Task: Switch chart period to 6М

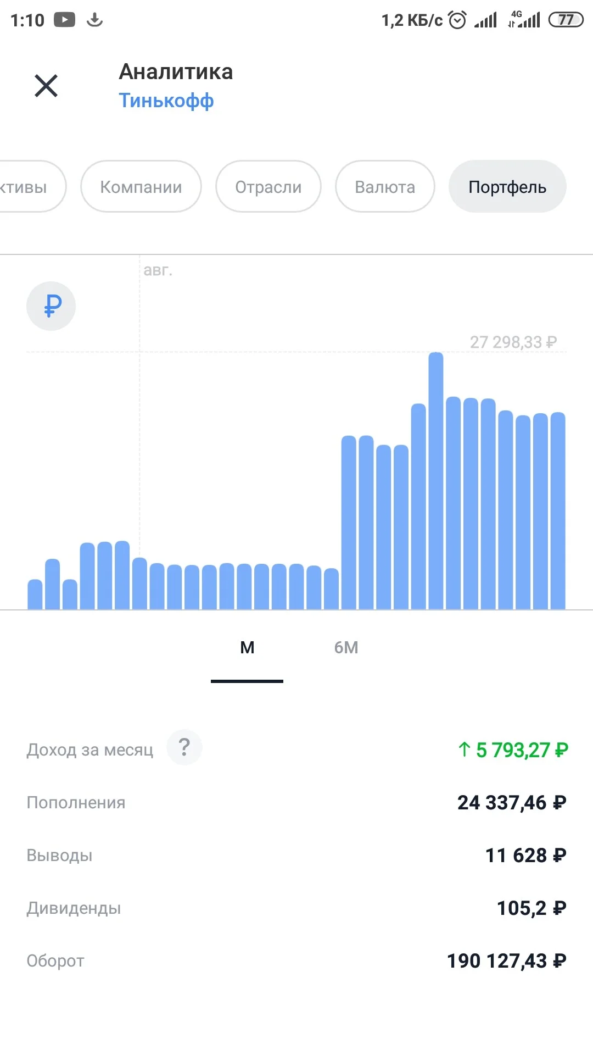Action: tap(346, 648)
